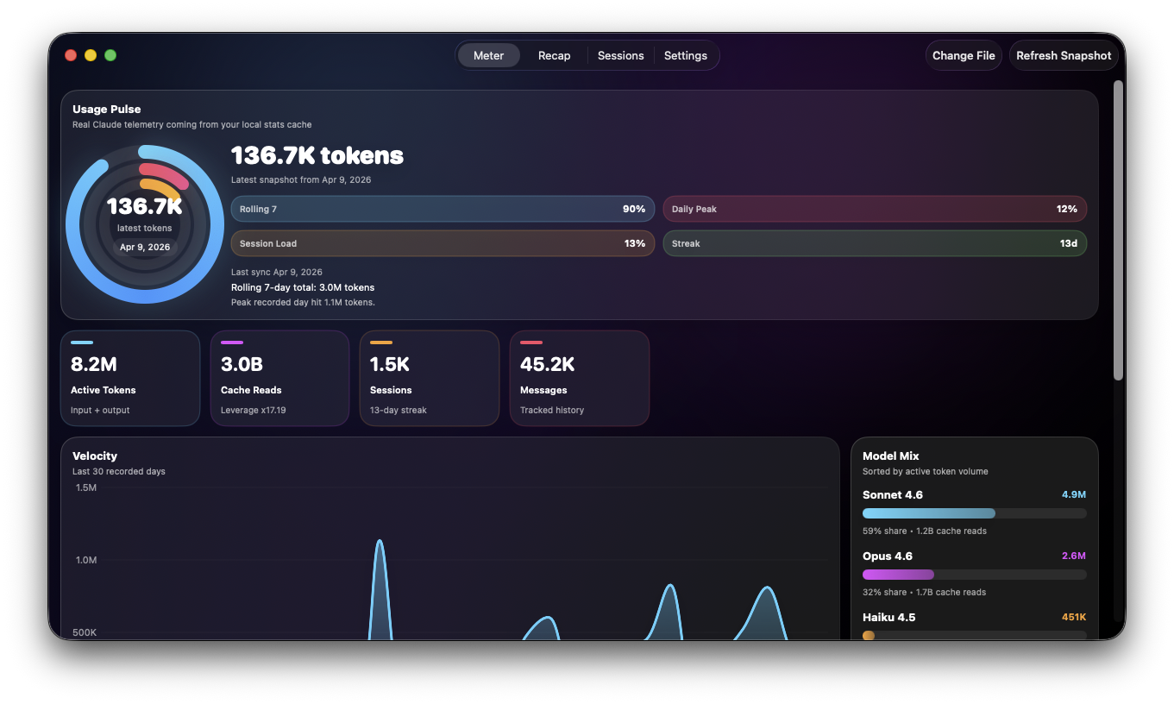Click the 451K value for Haiku
The width and height of the screenshot is (1174, 704).
1074,618
